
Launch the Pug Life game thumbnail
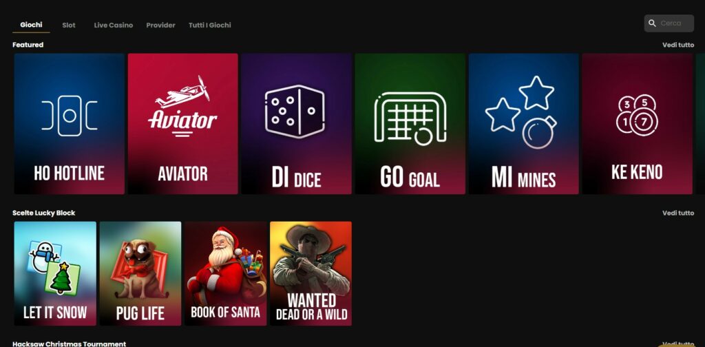140,273
